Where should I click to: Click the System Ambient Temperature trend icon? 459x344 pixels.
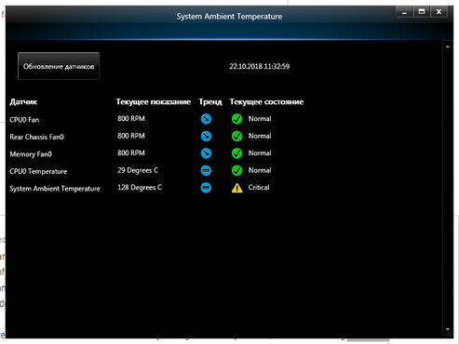(206, 188)
